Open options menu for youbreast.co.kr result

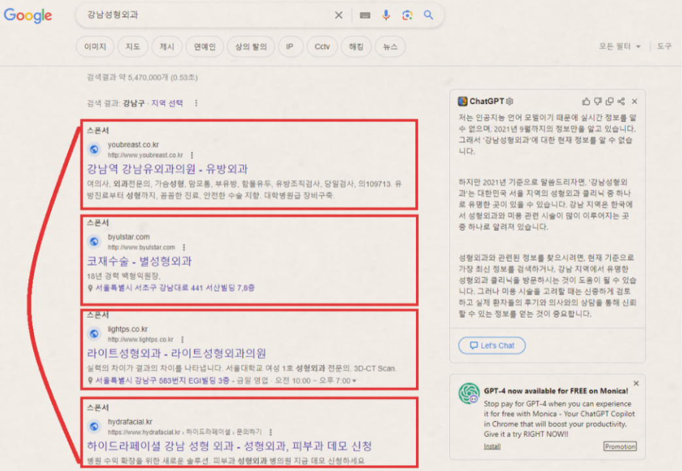point(192,155)
